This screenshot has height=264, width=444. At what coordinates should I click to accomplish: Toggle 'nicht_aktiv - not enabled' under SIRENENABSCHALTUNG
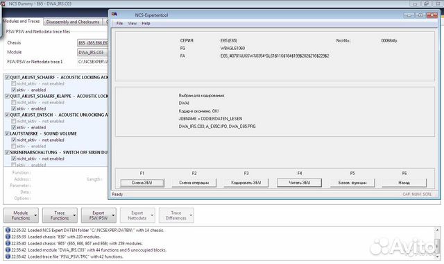[13, 158]
